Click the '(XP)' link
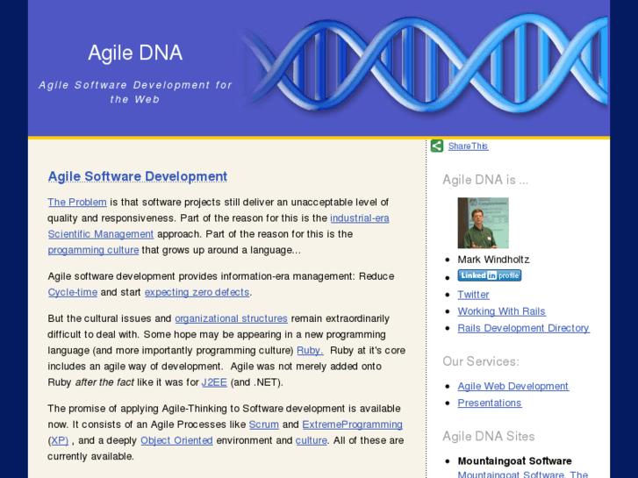The image size is (638, 478). click(60, 440)
